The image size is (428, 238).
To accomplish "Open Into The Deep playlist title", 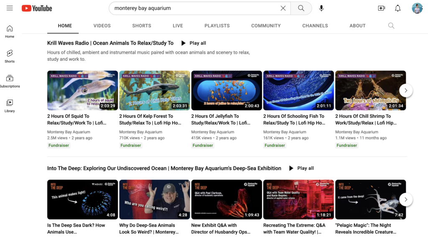I will 164,168.
